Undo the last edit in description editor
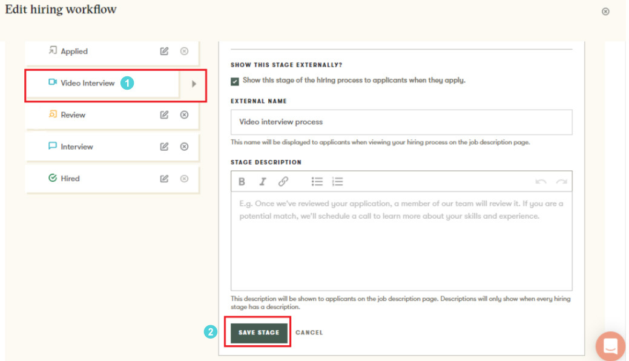The height and width of the screenshot is (361, 629). coord(541,182)
